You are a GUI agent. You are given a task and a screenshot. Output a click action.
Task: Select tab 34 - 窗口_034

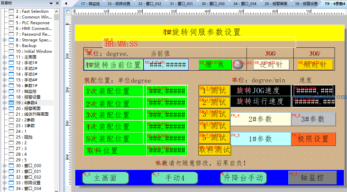pyautogui.click(x=245, y=4)
